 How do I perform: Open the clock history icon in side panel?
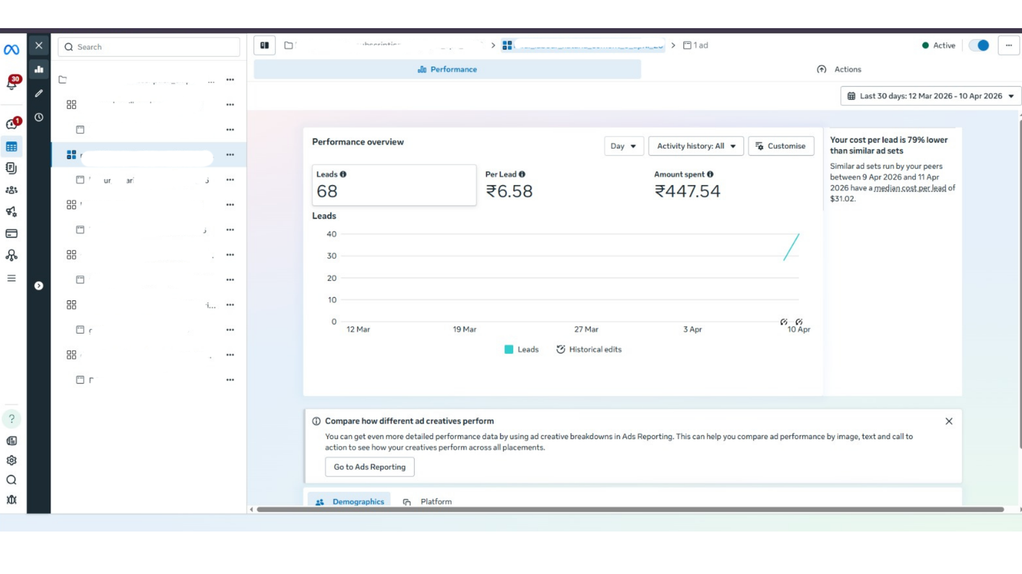[39, 117]
